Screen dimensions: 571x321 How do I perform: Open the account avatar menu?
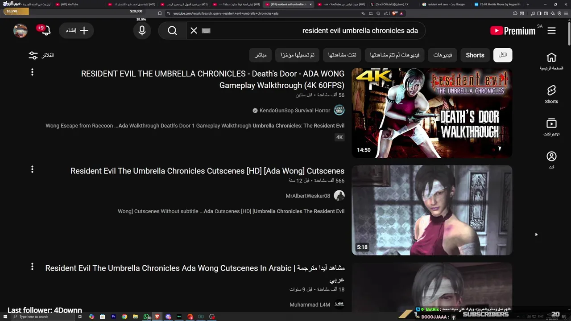click(21, 31)
